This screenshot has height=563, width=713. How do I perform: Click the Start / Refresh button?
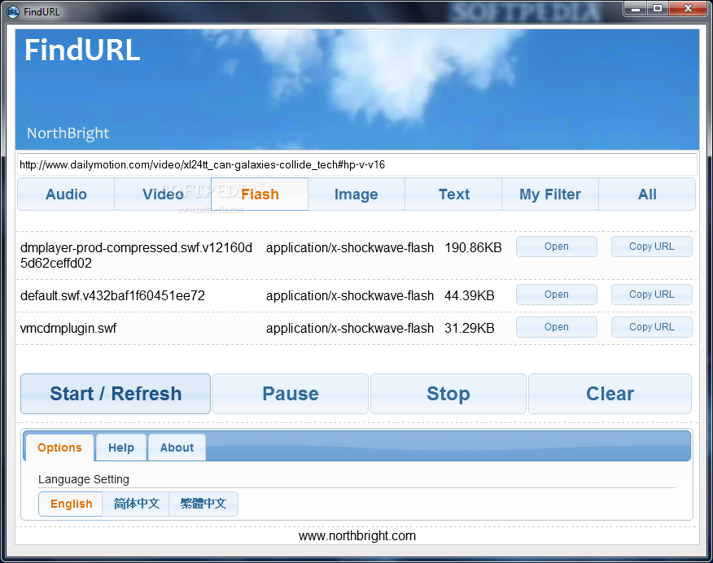(116, 394)
